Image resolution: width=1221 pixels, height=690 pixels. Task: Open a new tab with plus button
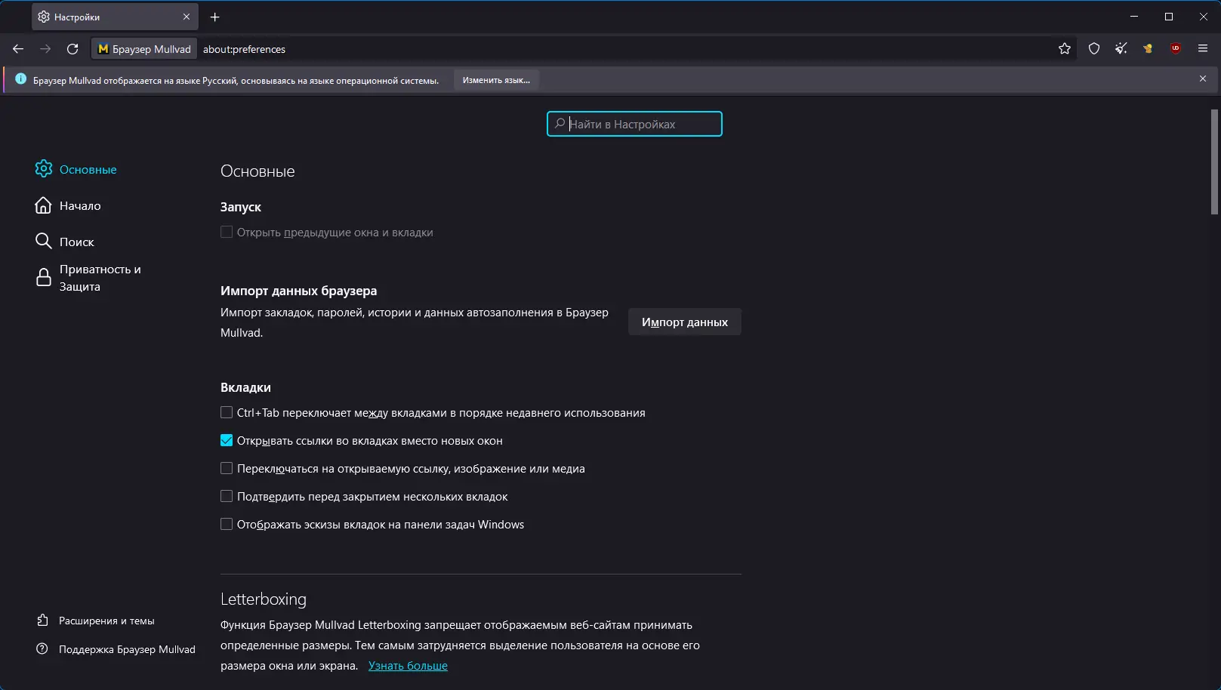click(215, 17)
